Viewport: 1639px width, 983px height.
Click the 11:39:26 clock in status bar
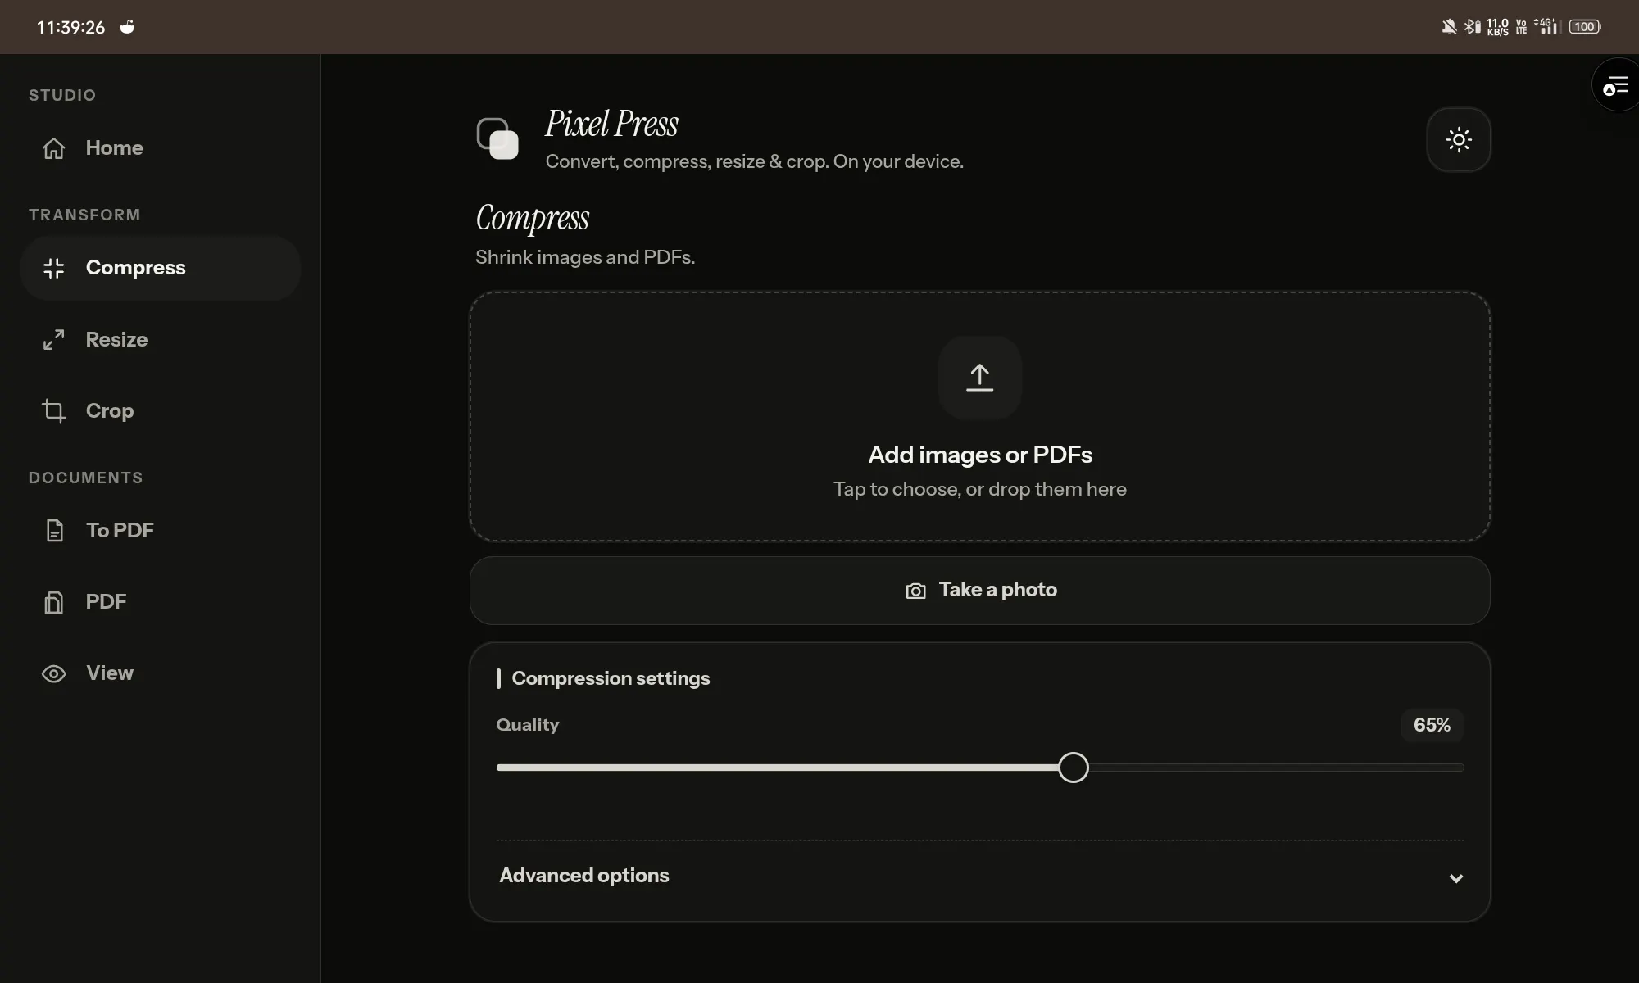(70, 27)
